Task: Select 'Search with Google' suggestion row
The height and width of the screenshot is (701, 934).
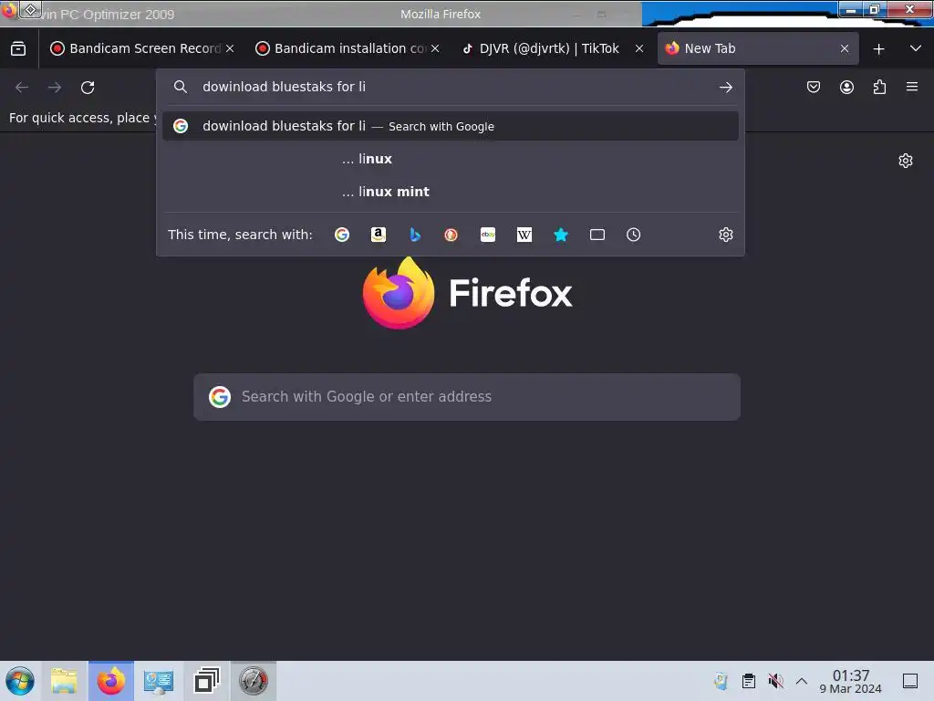Action: coord(451,126)
